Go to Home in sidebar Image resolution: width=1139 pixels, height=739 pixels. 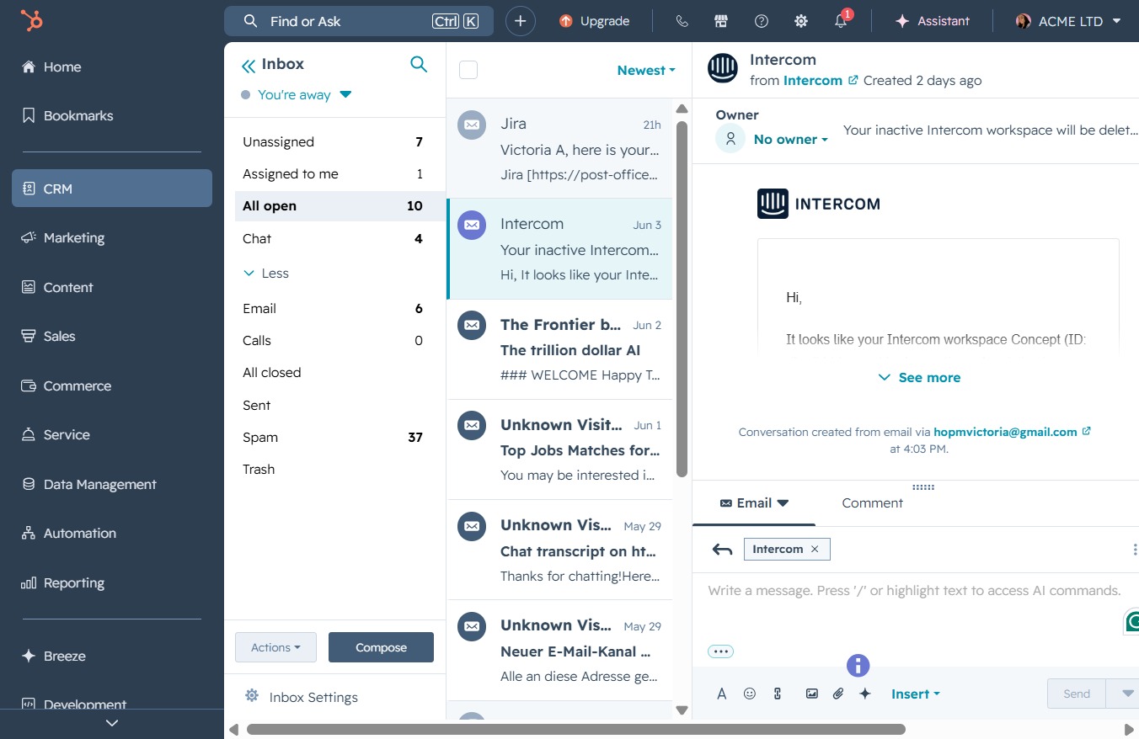pos(112,66)
